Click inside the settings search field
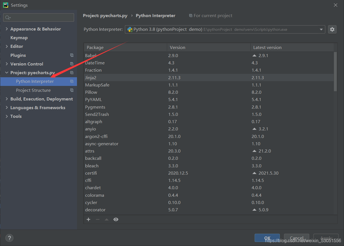 pos(39,17)
